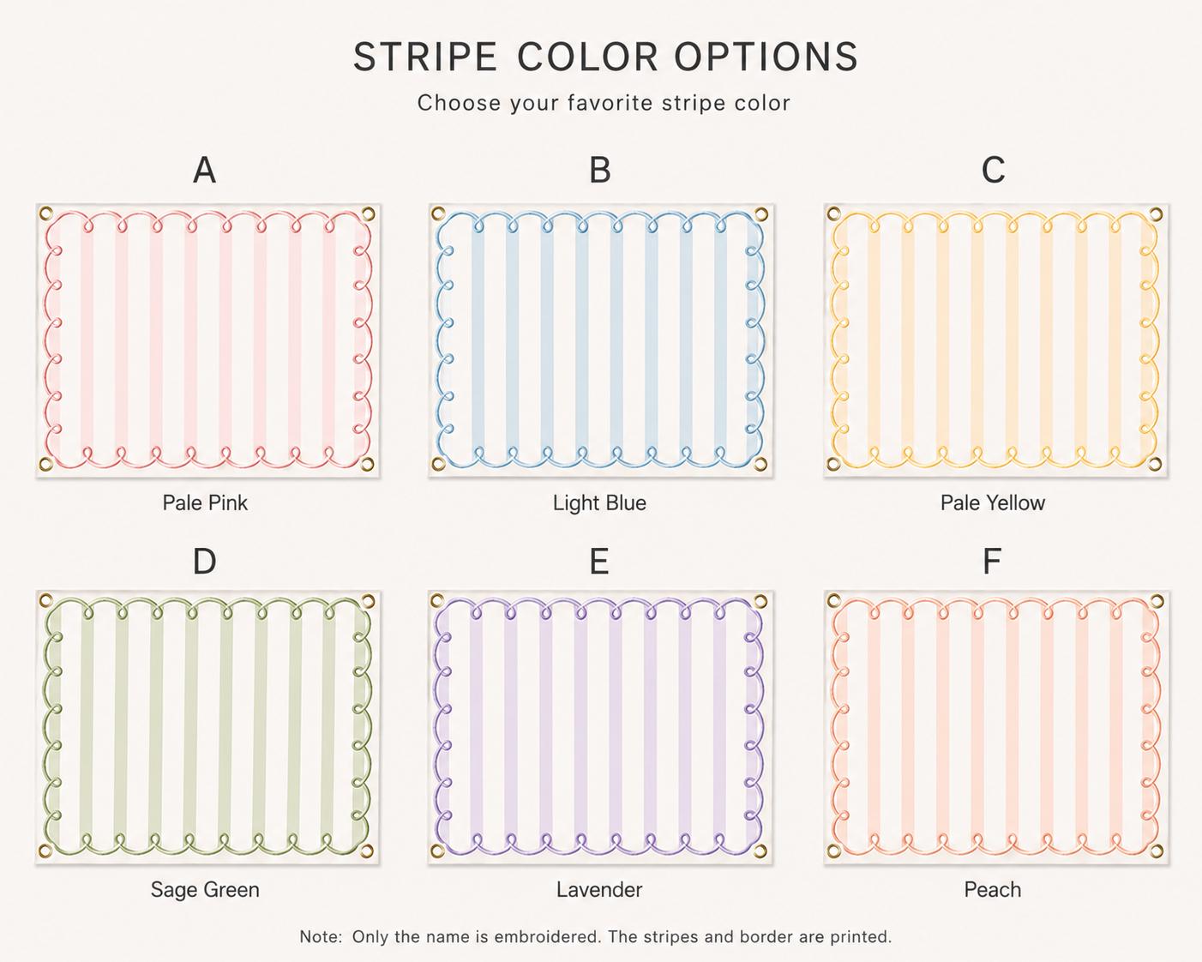Click the letter E heading
The image size is (1202, 962).
click(x=599, y=562)
